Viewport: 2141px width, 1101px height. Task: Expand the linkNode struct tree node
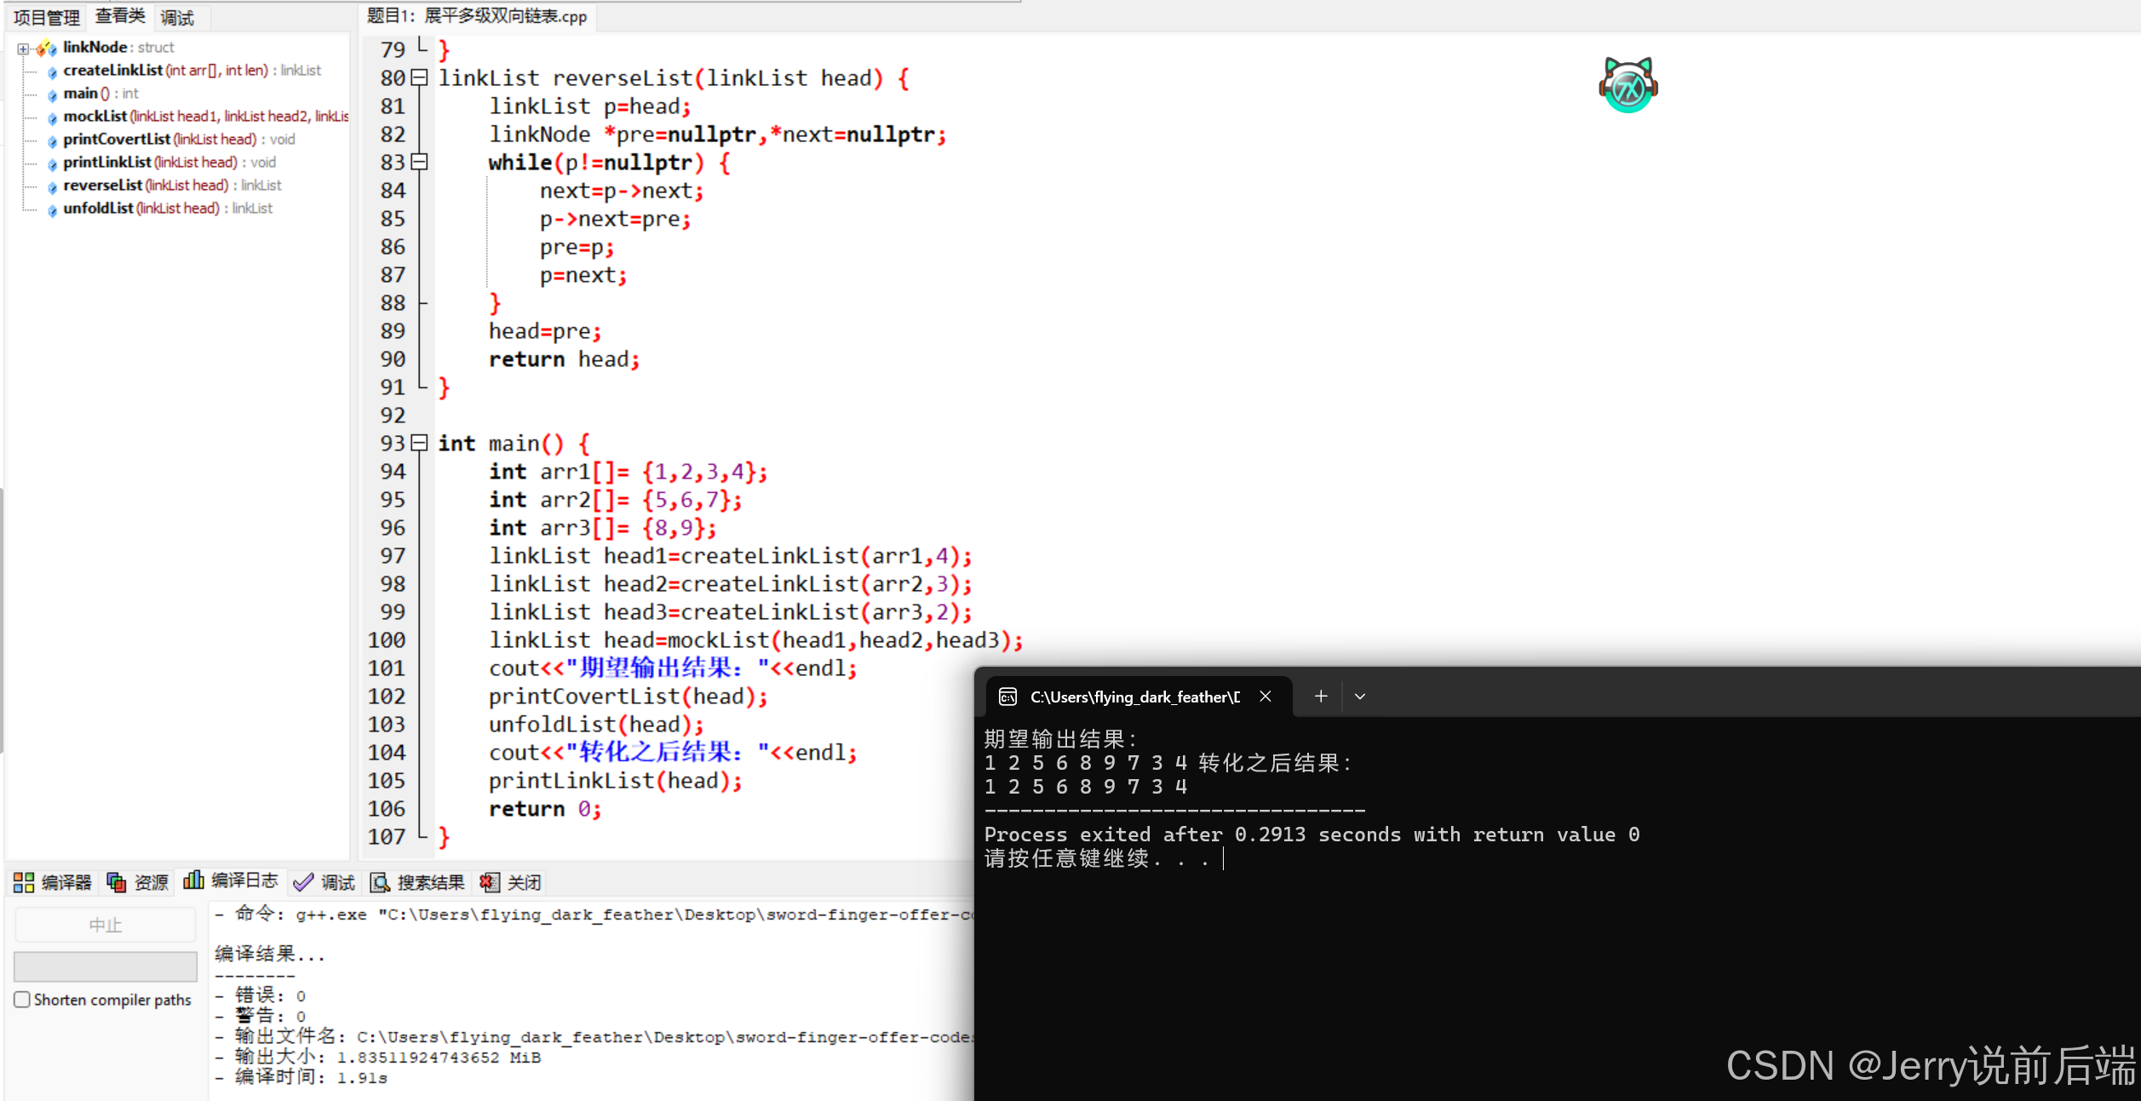point(23,49)
